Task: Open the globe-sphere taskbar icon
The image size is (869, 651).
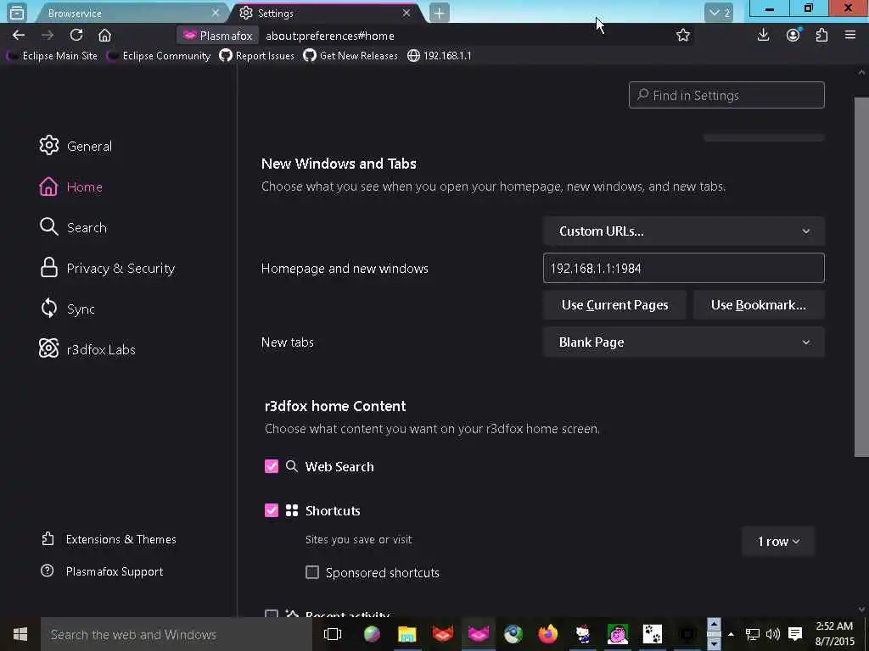Action: click(372, 634)
